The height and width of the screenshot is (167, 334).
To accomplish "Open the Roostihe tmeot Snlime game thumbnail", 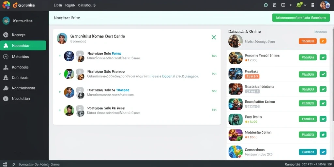I will [235, 58].
